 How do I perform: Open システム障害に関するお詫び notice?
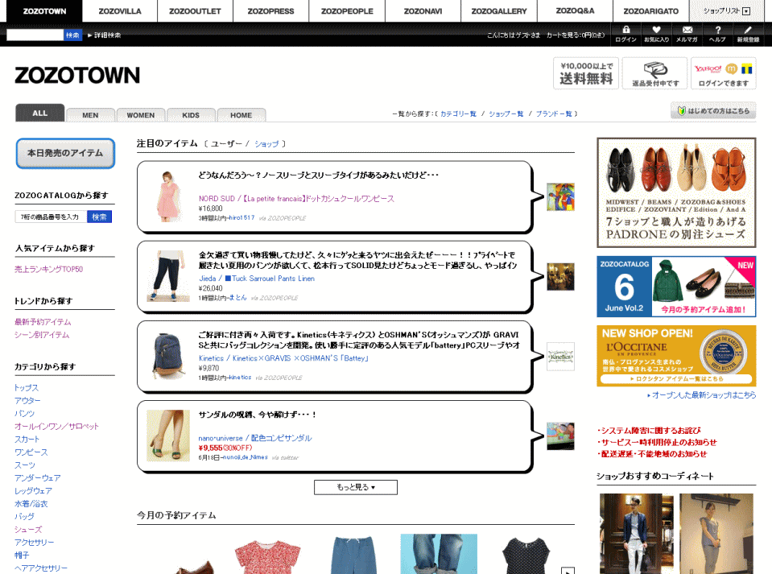(649, 431)
